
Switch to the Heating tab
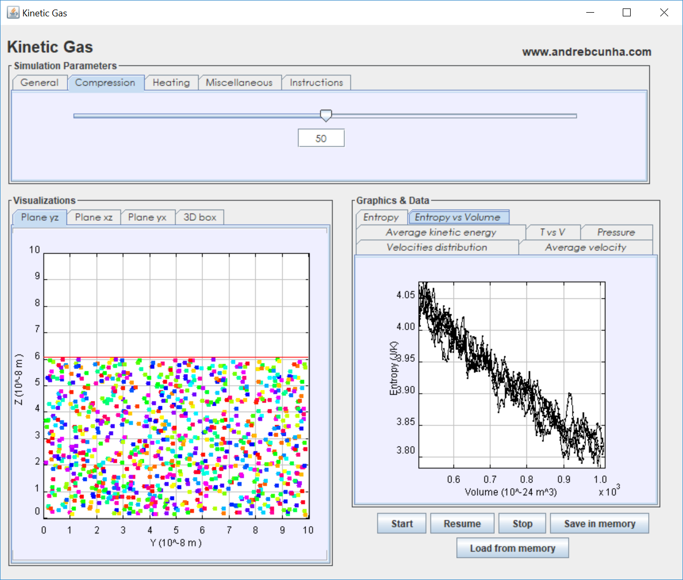coord(171,82)
